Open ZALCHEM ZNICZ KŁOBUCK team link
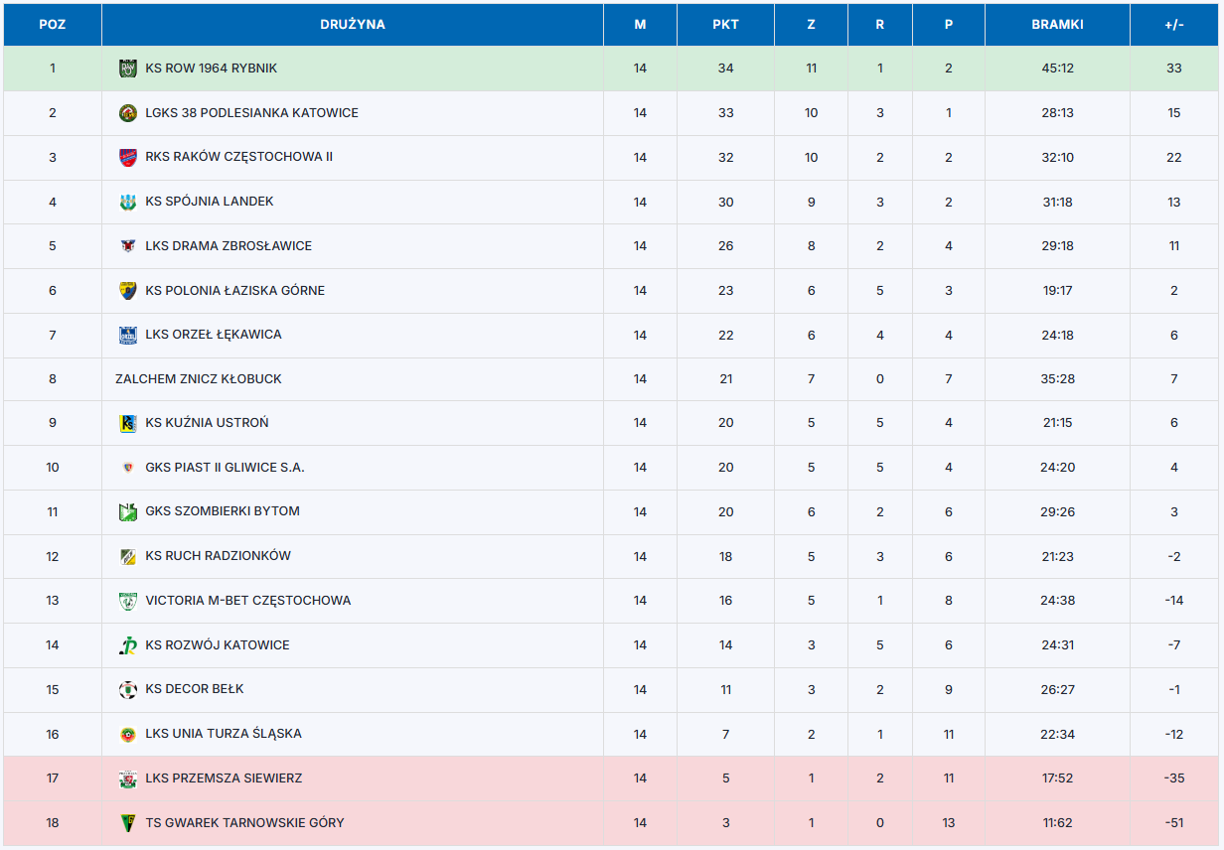 click(199, 379)
